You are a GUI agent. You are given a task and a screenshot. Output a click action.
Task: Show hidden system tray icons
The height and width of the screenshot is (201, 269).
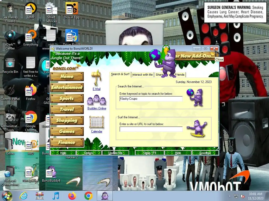230,196
